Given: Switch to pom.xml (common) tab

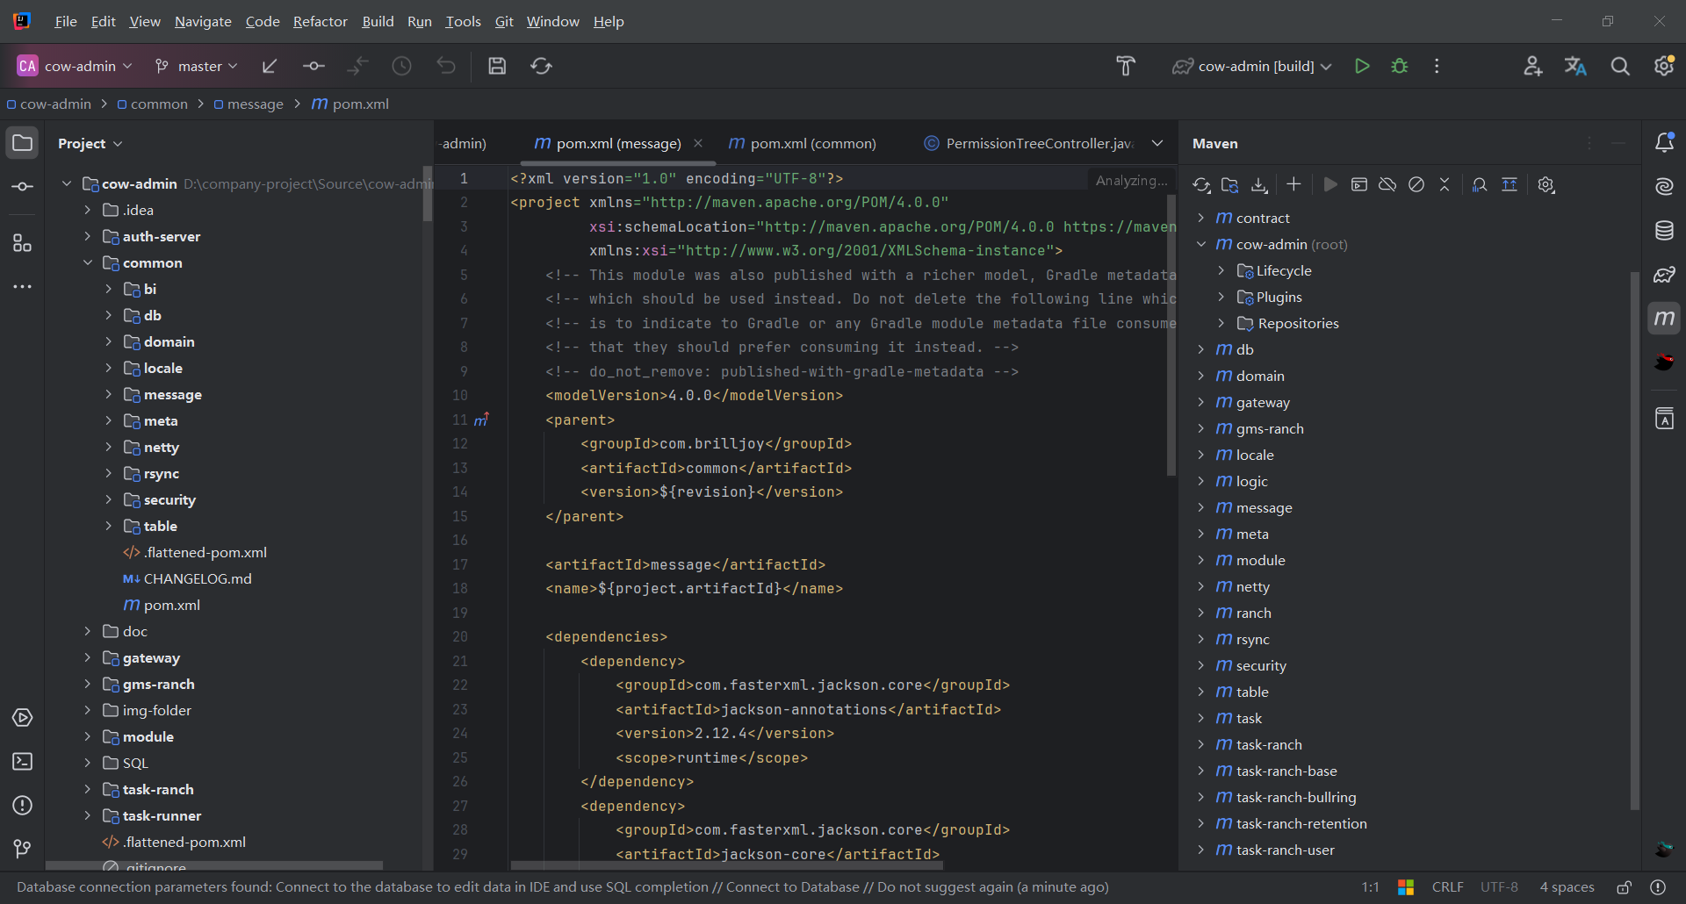Looking at the screenshot, I should (x=812, y=143).
